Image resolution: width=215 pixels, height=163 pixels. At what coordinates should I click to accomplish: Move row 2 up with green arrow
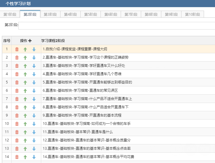[25, 58]
